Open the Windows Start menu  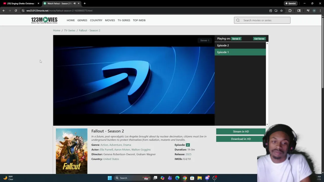pyautogui.click(x=110, y=178)
